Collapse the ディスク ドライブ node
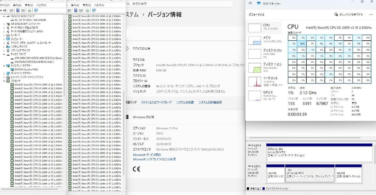 pos(4,54)
